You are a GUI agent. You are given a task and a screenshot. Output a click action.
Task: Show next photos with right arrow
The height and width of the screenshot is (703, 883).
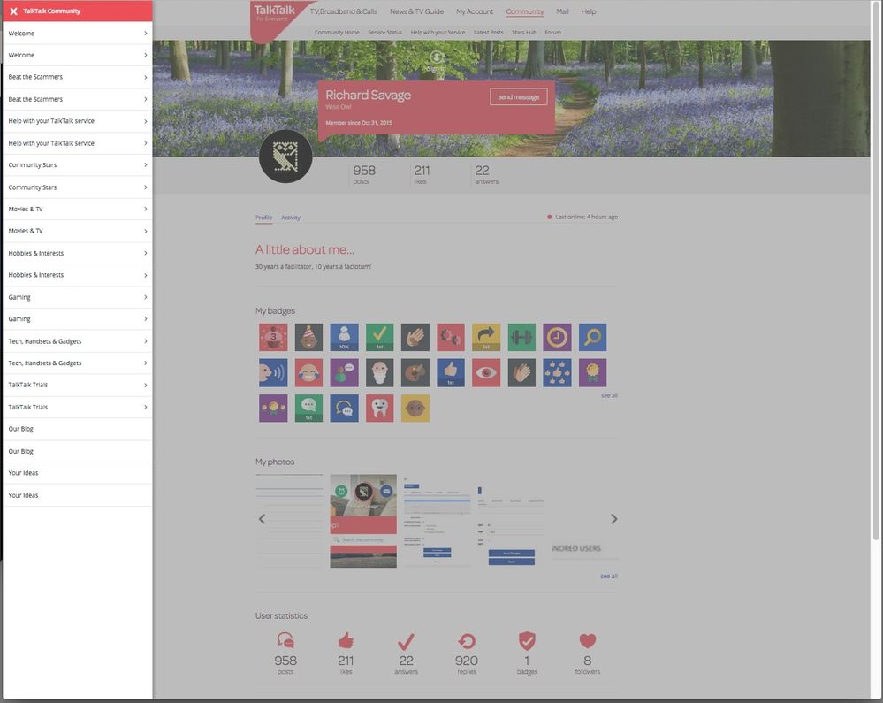pos(613,519)
